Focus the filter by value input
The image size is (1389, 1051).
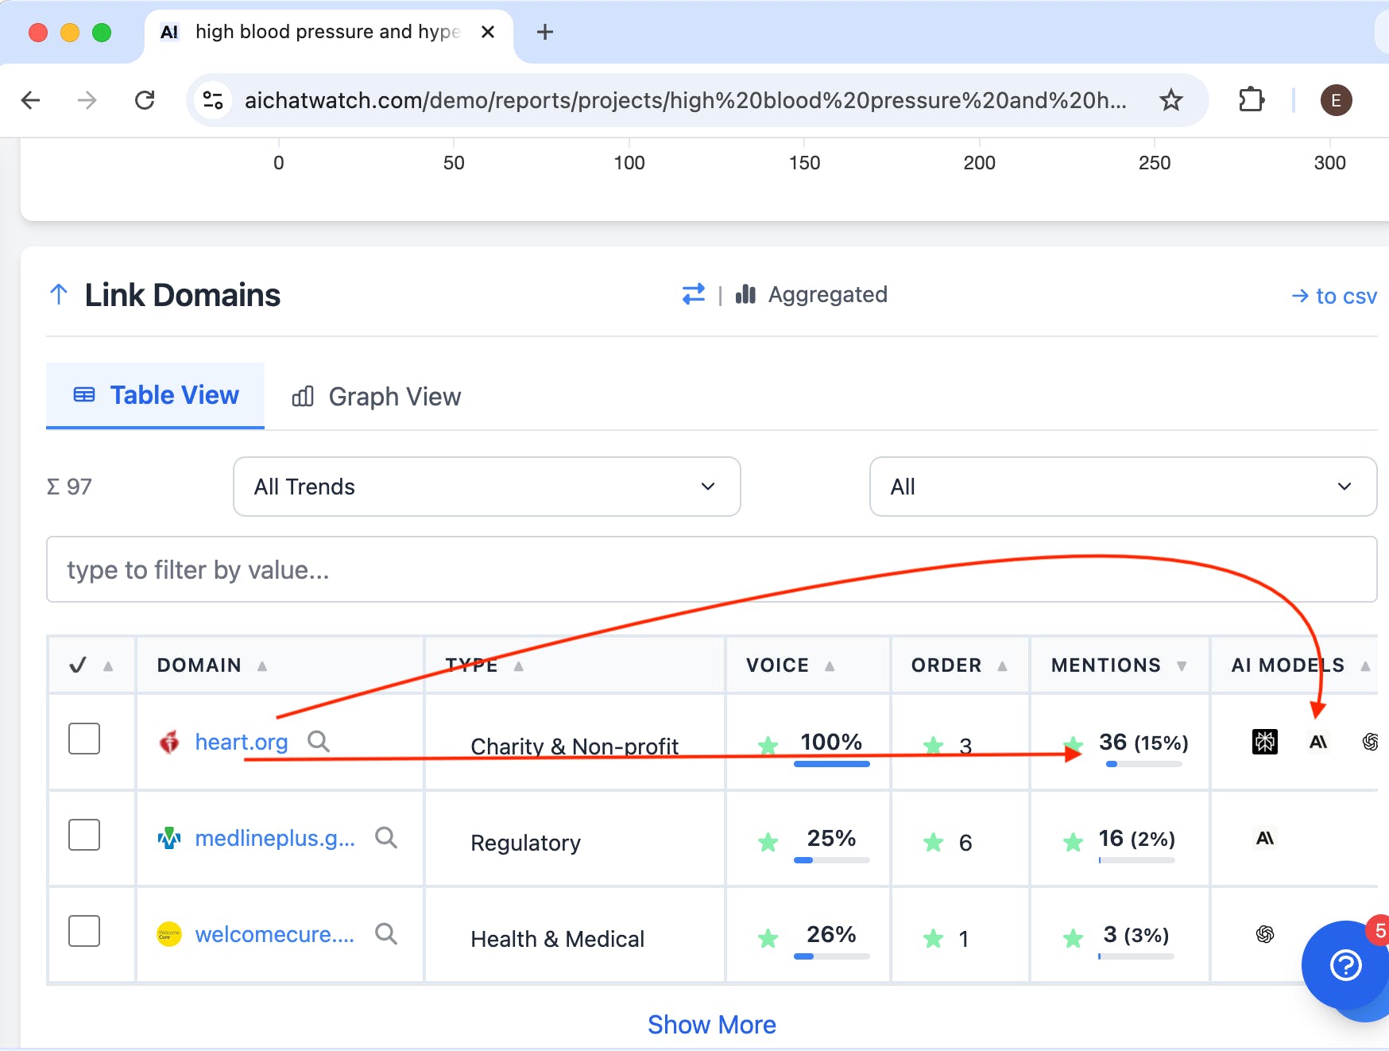point(711,569)
